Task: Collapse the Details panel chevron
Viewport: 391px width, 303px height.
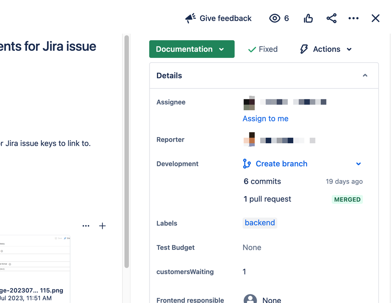Action: pyautogui.click(x=365, y=75)
